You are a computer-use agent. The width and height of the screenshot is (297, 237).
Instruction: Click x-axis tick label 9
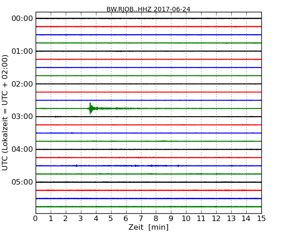click(171, 219)
